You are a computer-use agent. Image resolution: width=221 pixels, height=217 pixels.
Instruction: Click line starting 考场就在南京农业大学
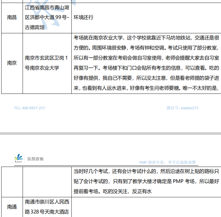coord(146,38)
